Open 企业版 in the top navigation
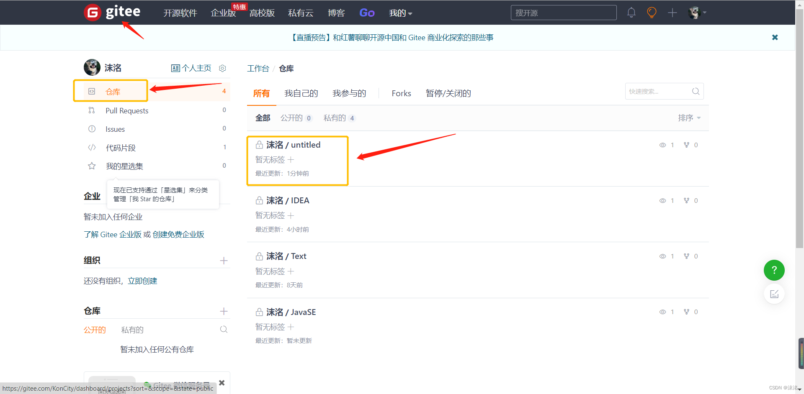The width and height of the screenshot is (804, 394). tap(223, 13)
